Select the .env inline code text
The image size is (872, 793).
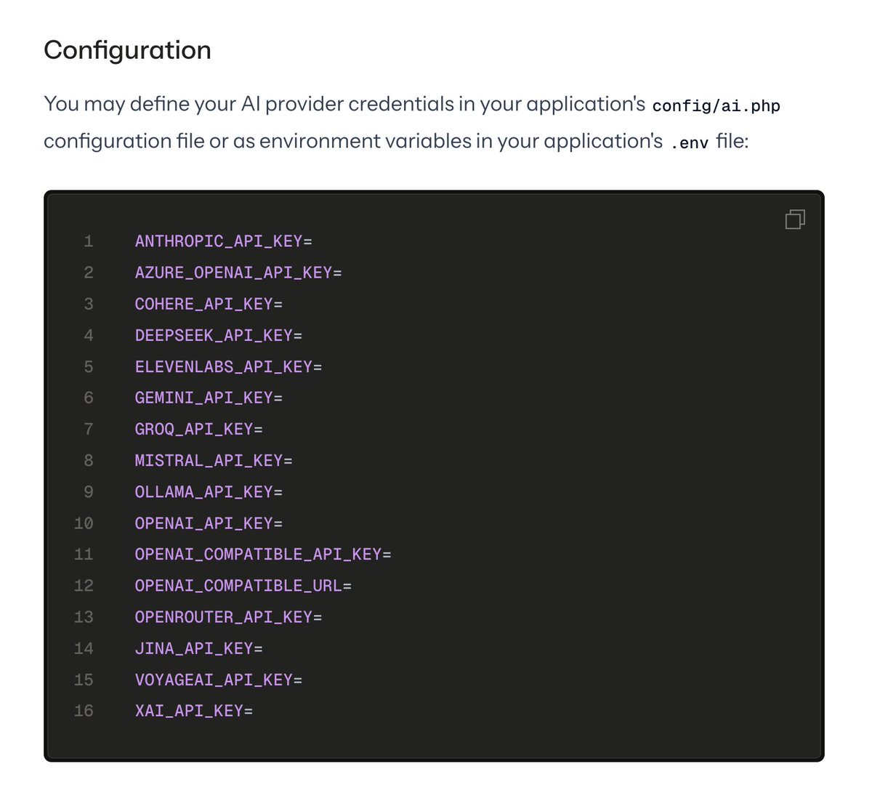point(689,142)
